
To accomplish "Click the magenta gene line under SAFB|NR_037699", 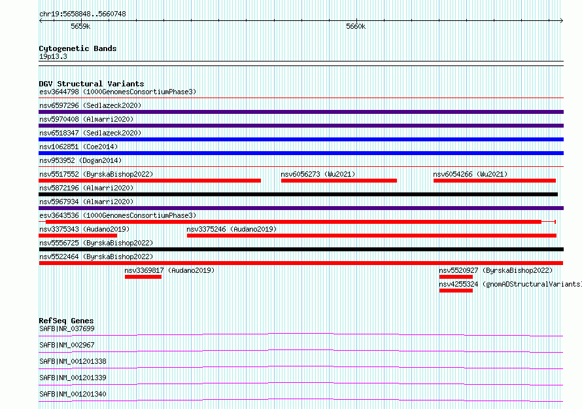I will click(301, 334).
